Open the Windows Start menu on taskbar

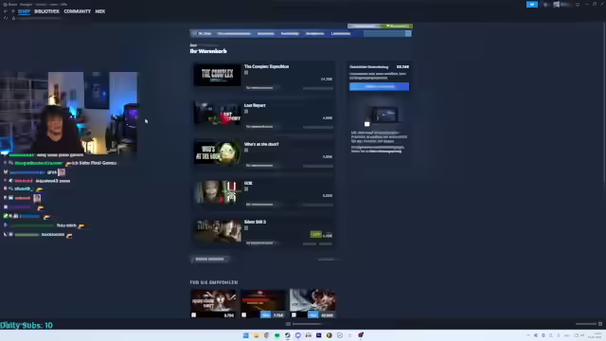[246, 335]
